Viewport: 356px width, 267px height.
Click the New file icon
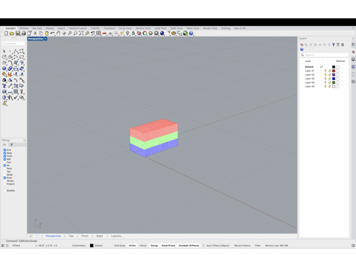6,33
